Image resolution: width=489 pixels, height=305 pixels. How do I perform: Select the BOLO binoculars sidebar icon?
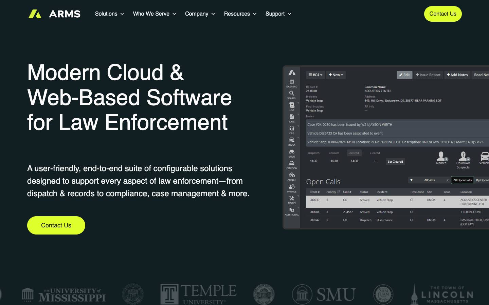pos(292,151)
